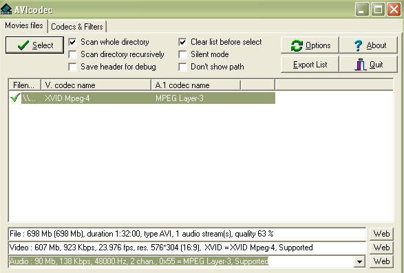Open the Audio stream dropdown arrow
Image resolution: width=404 pixels, height=273 pixels.
pyautogui.click(x=359, y=262)
